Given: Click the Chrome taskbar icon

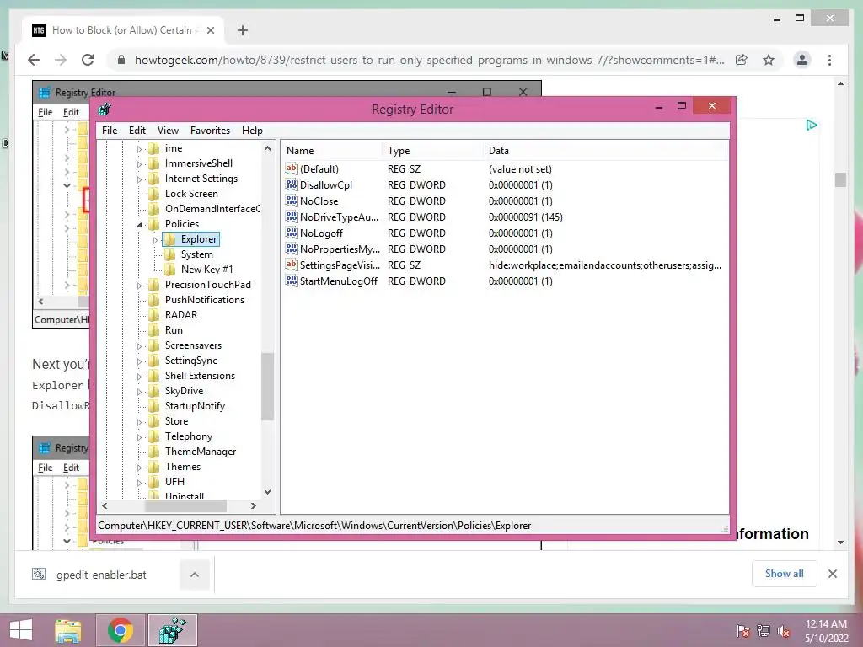Looking at the screenshot, I should (x=120, y=630).
